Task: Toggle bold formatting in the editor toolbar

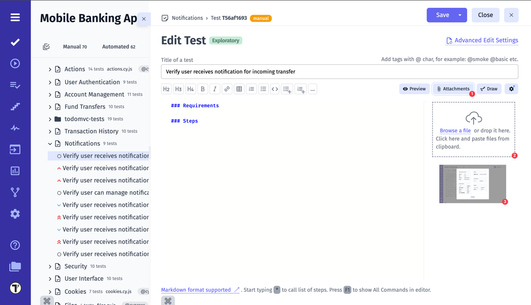Action: (202, 89)
